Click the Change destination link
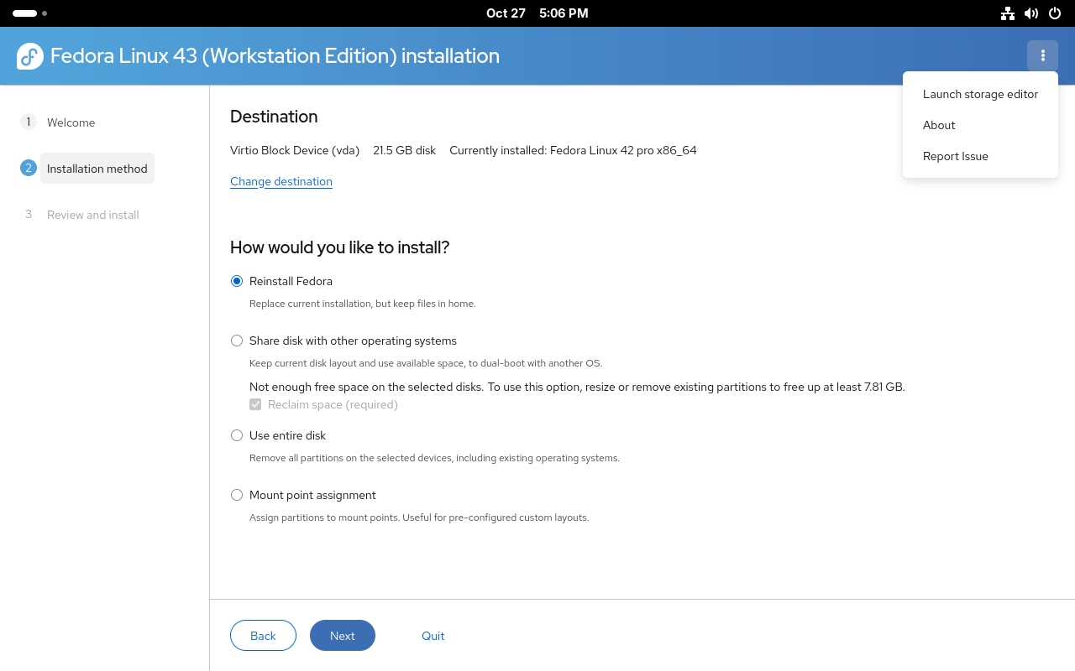The width and height of the screenshot is (1075, 671). 281,181
